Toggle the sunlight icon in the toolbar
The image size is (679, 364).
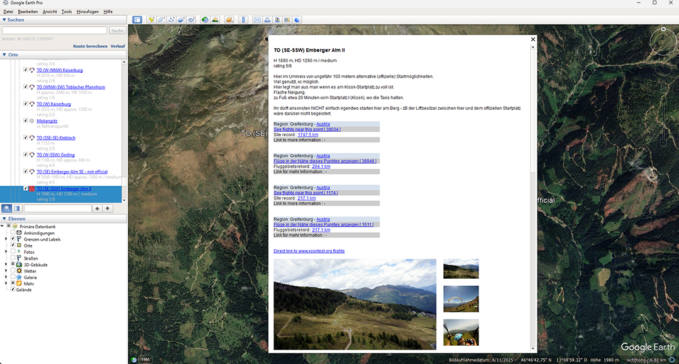pos(215,19)
